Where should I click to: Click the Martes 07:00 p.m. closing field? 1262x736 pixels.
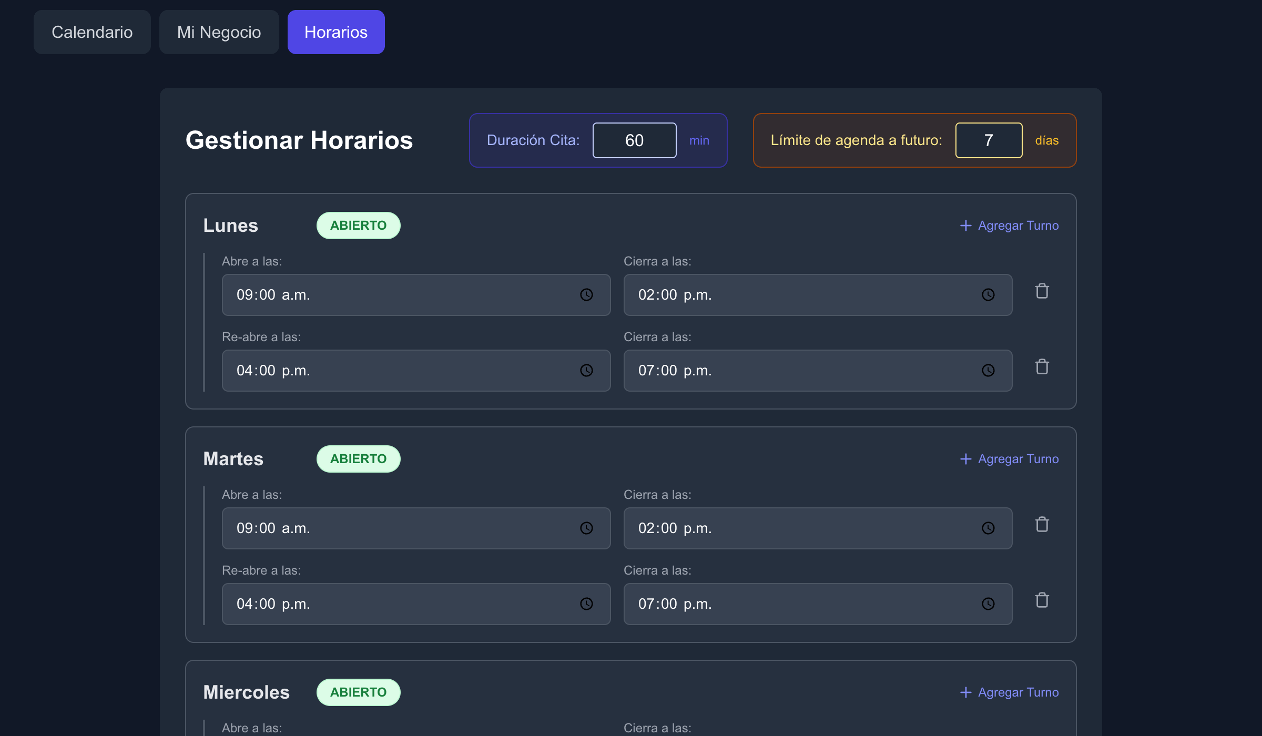point(818,604)
